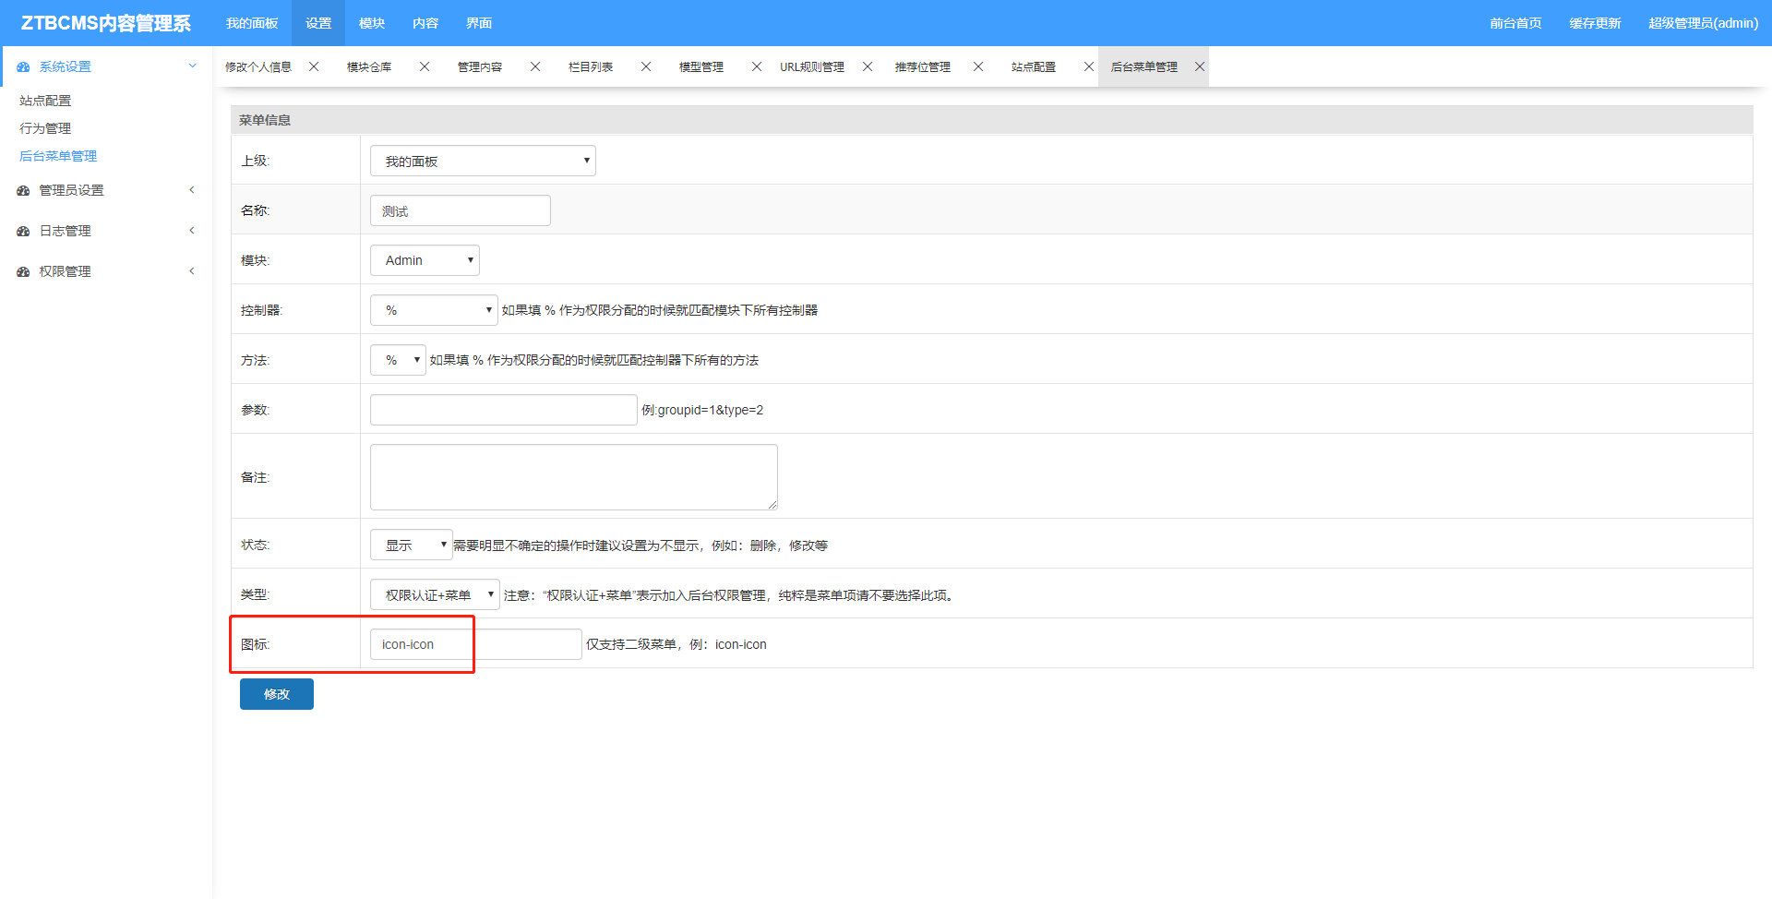Close the 栏目列表 tab
Image resolution: width=1772 pixels, height=899 pixels.
646,66
